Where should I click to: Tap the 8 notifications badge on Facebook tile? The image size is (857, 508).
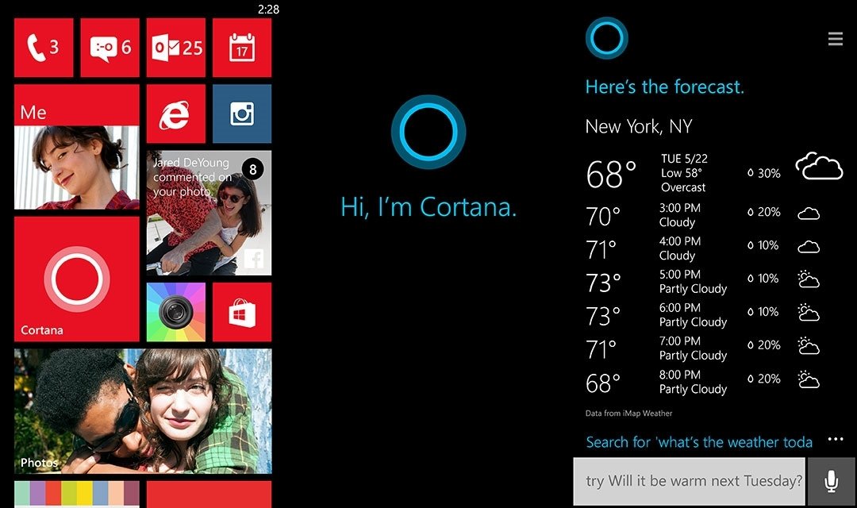pyautogui.click(x=252, y=170)
